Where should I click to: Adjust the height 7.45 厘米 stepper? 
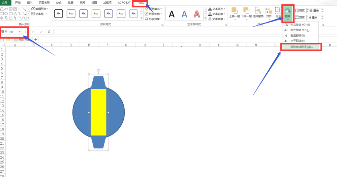(322, 10)
